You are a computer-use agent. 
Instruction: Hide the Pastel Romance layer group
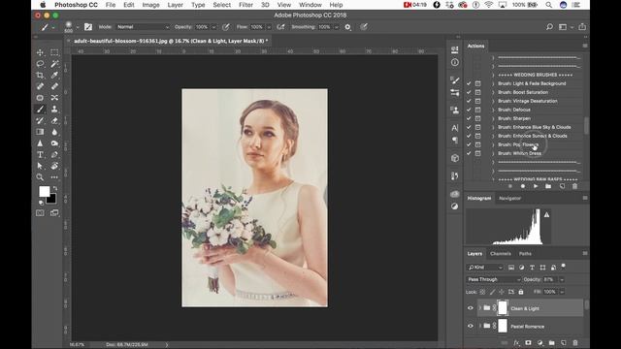point(471,326)
